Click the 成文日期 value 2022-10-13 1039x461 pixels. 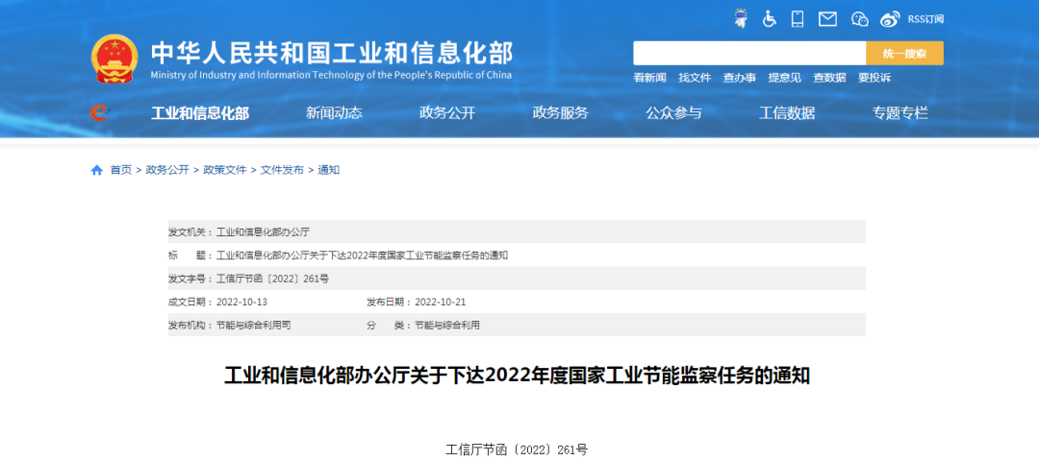pyautogui.click(x=241, y=302)
